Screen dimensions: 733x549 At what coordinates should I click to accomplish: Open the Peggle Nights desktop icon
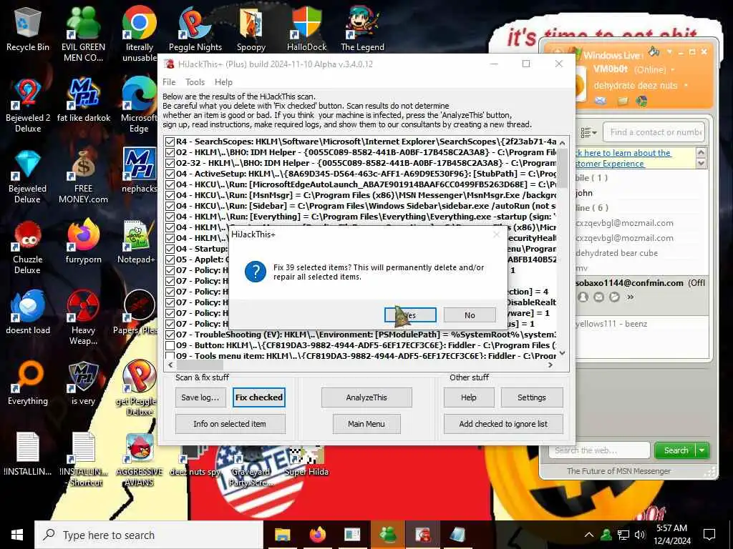(x=195, y=29)
